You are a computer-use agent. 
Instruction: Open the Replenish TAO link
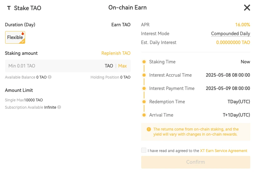[116, 53]
